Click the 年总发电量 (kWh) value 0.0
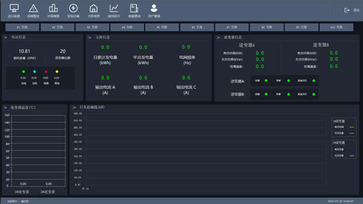The height and width of the screenshot is (204, 363). click(x=143, y=47)
